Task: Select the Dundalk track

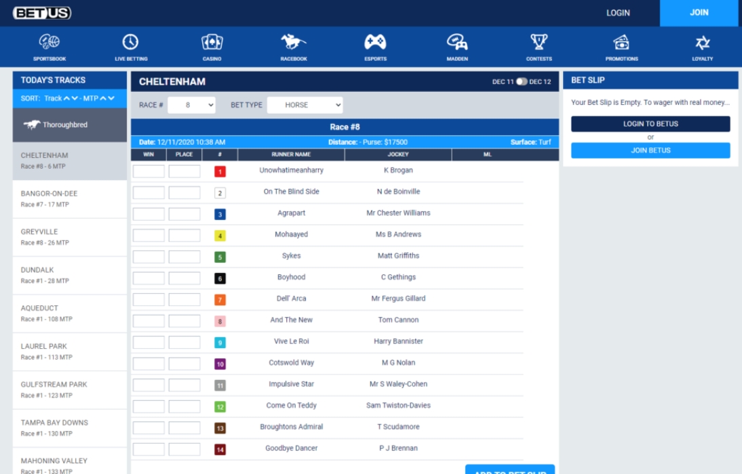Action: point(70,275)
